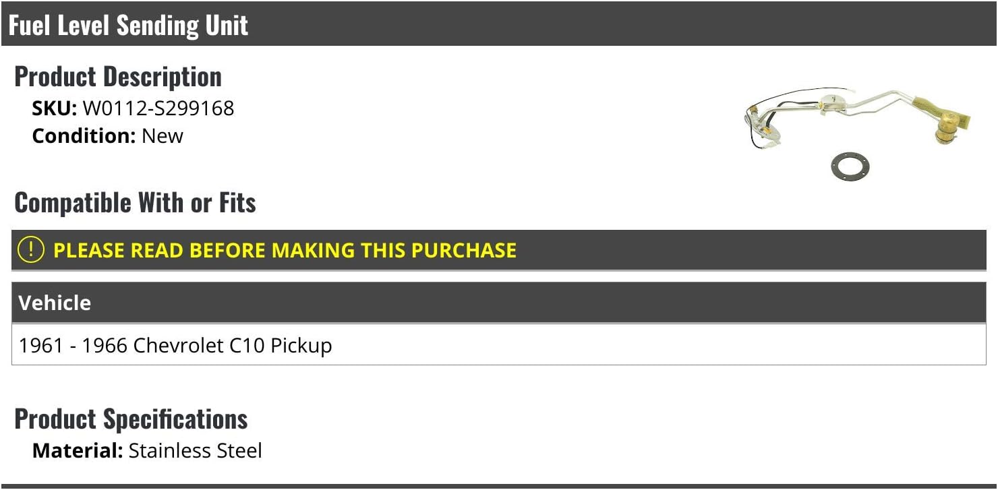Click the word New beside Condition
The image size is (998, 490).
pyautogui.click(x=163, y=135)
